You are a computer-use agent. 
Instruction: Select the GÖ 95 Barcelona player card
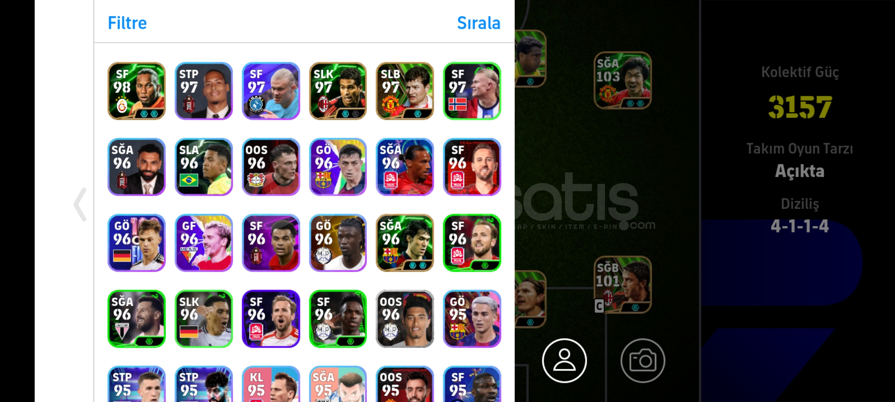pyautogui.click(x=472, y=319)
